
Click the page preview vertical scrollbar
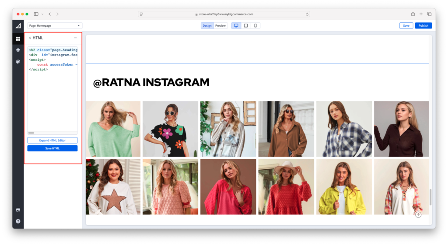point(430,197)
